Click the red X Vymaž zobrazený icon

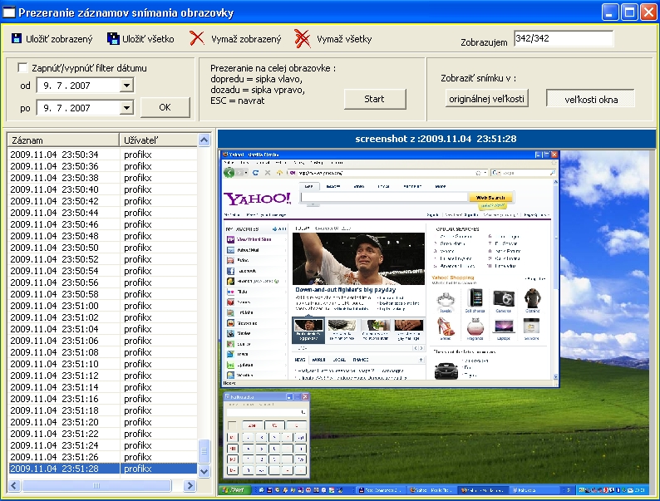pos(196,38)
